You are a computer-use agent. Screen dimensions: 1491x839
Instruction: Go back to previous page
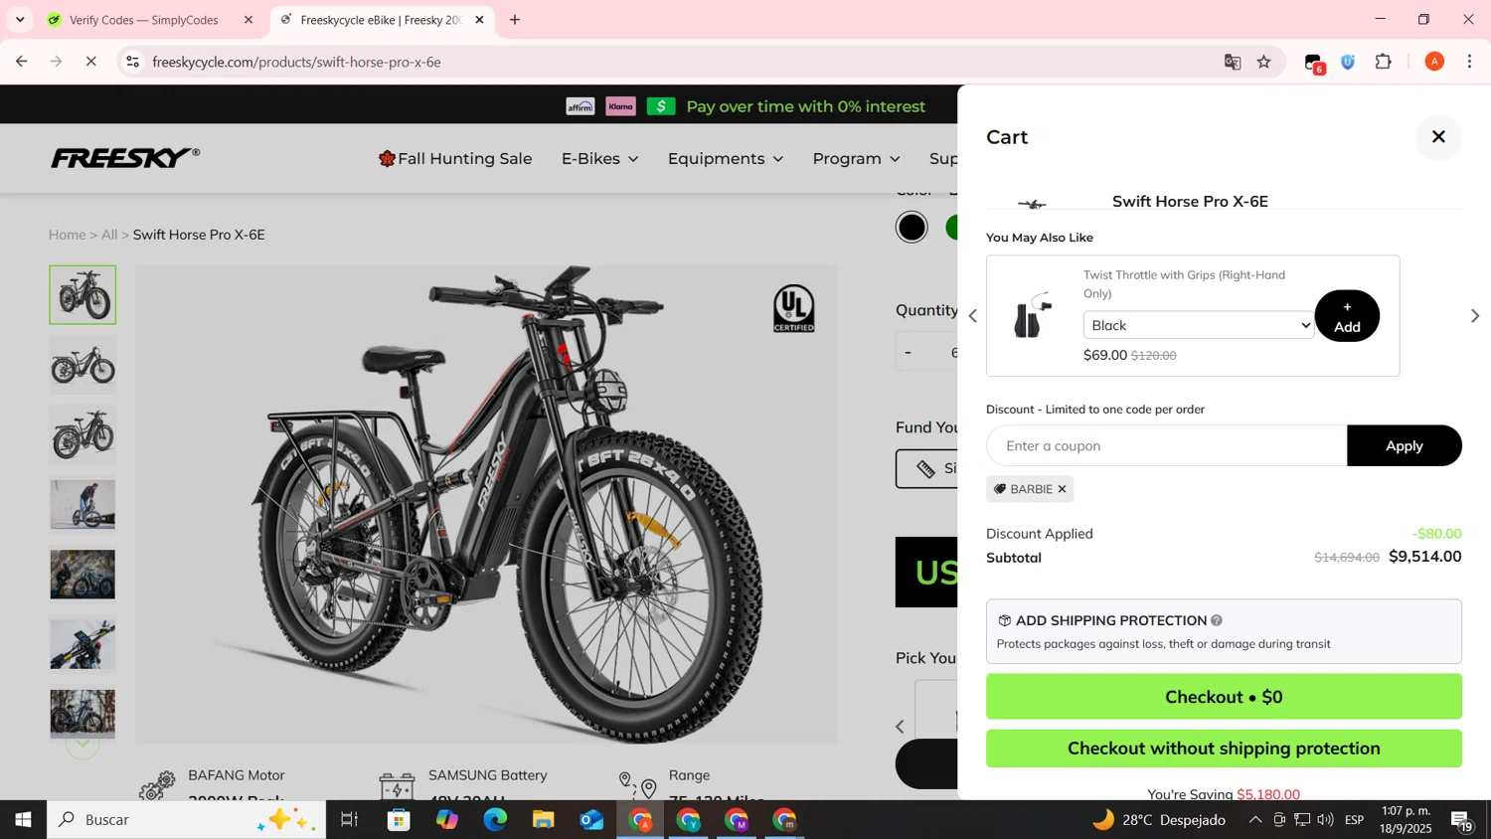tap(21, 62)
